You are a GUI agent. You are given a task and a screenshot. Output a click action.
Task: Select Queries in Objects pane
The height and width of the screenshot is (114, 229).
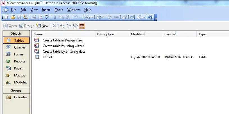click(x=16, y=47)
